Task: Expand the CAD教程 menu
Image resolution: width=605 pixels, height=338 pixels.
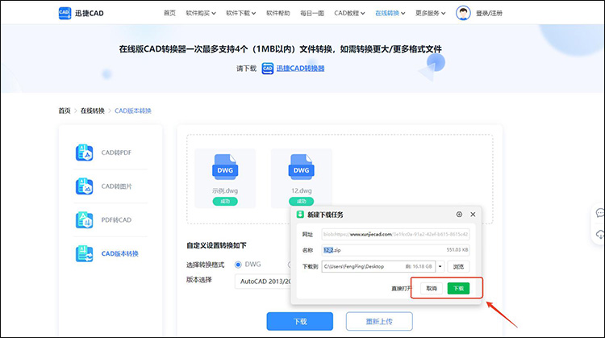Action: [349, 13]
